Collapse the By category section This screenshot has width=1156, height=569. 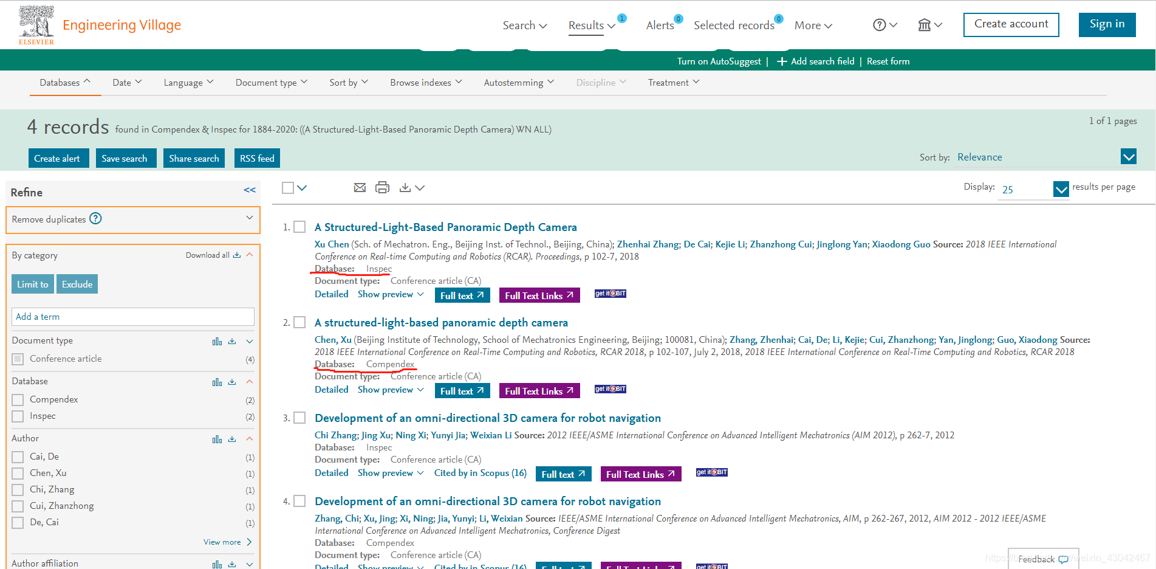tap(250, 255)
